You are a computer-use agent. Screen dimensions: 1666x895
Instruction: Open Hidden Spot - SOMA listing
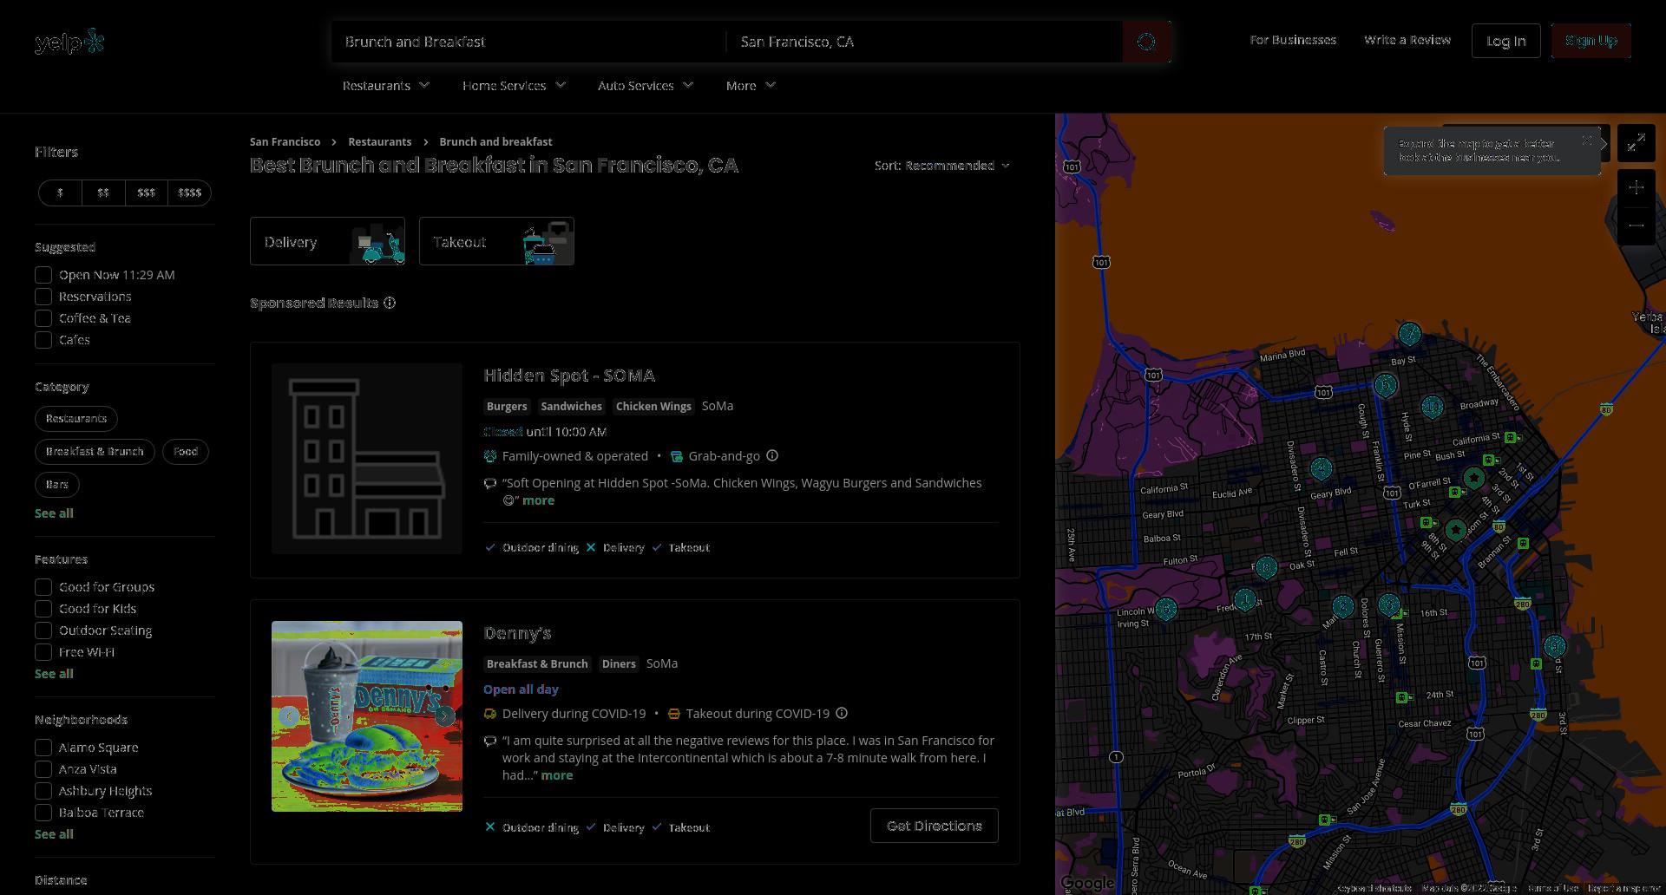pyautogui.click(x=569, y=376)
